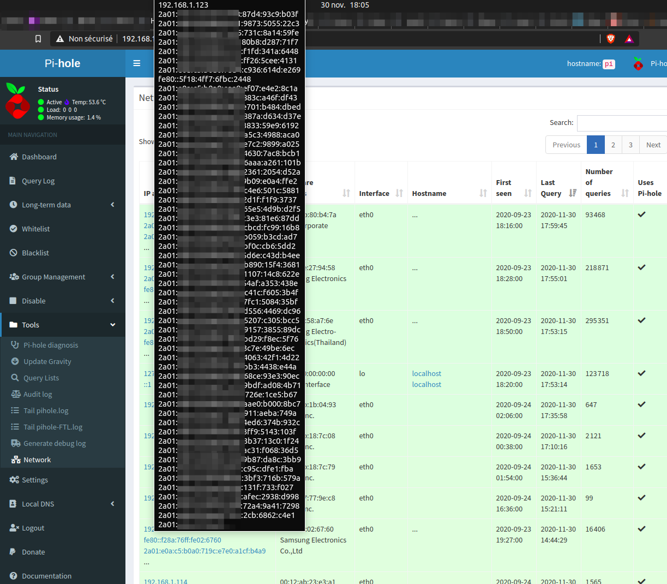Select page 1 in pagination
The height and width of the screenshot is (584, 667).
596,145
